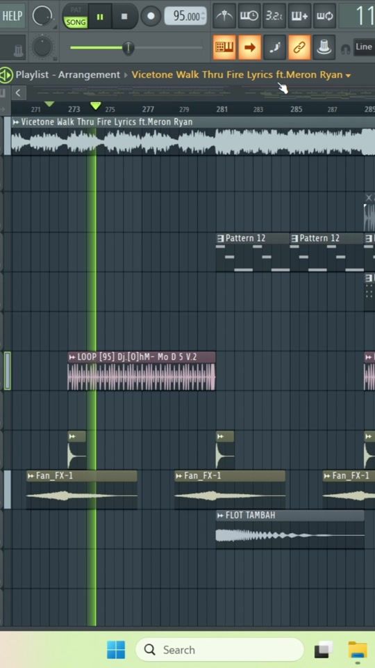Open Task View from the taskbar
This screenshot has width=375, height=668.
coord(324,650)
